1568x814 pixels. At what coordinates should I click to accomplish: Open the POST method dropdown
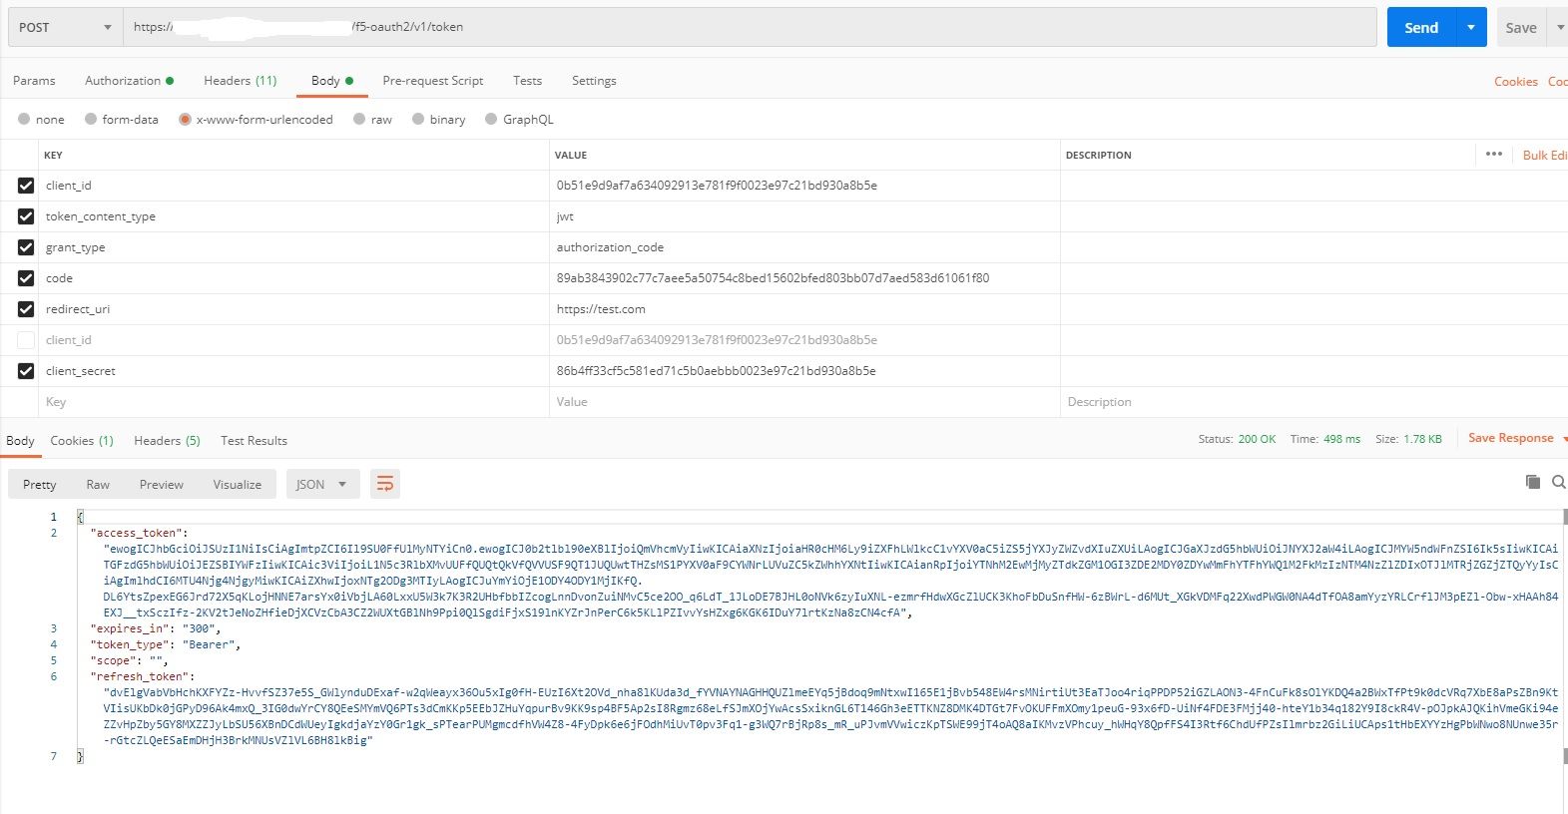pyautogui.click(x=65, y=27)
